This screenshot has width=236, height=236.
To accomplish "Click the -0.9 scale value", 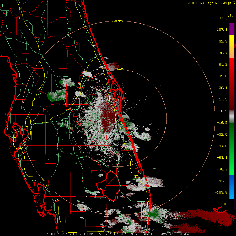I will (x=223, y=111).
